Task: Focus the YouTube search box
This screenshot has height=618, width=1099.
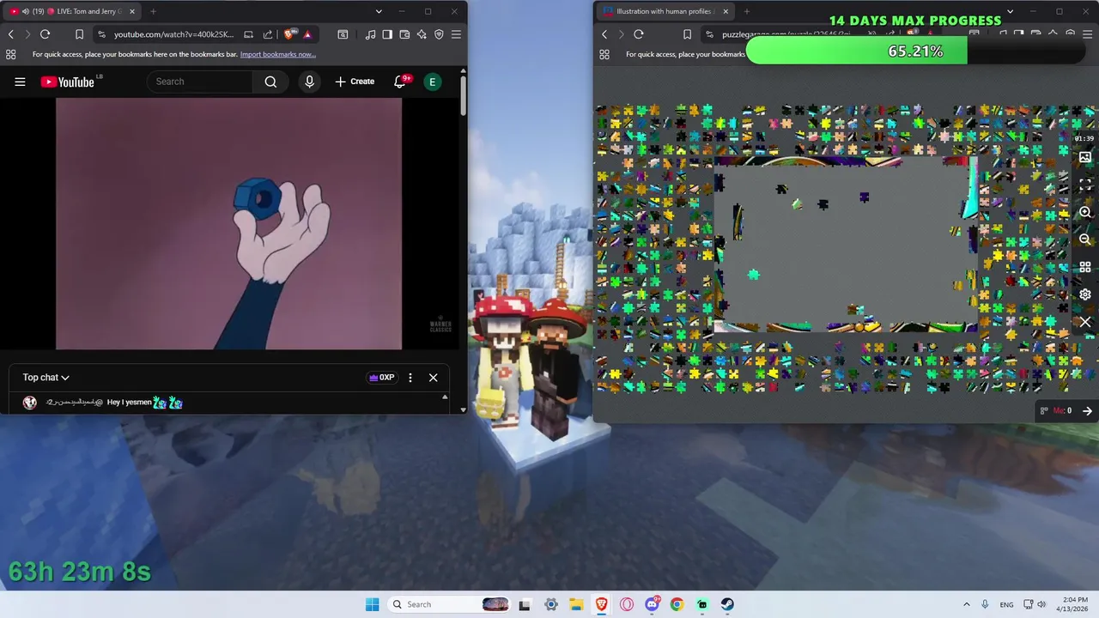Action: click(x=200, y=82)
